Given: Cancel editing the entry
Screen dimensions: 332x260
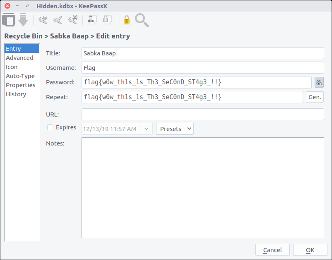Looking at the screenshot, I should pos(272,250).
